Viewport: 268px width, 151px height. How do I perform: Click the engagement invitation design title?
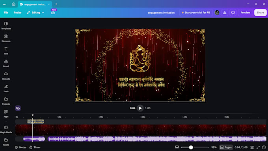point(161,13)
